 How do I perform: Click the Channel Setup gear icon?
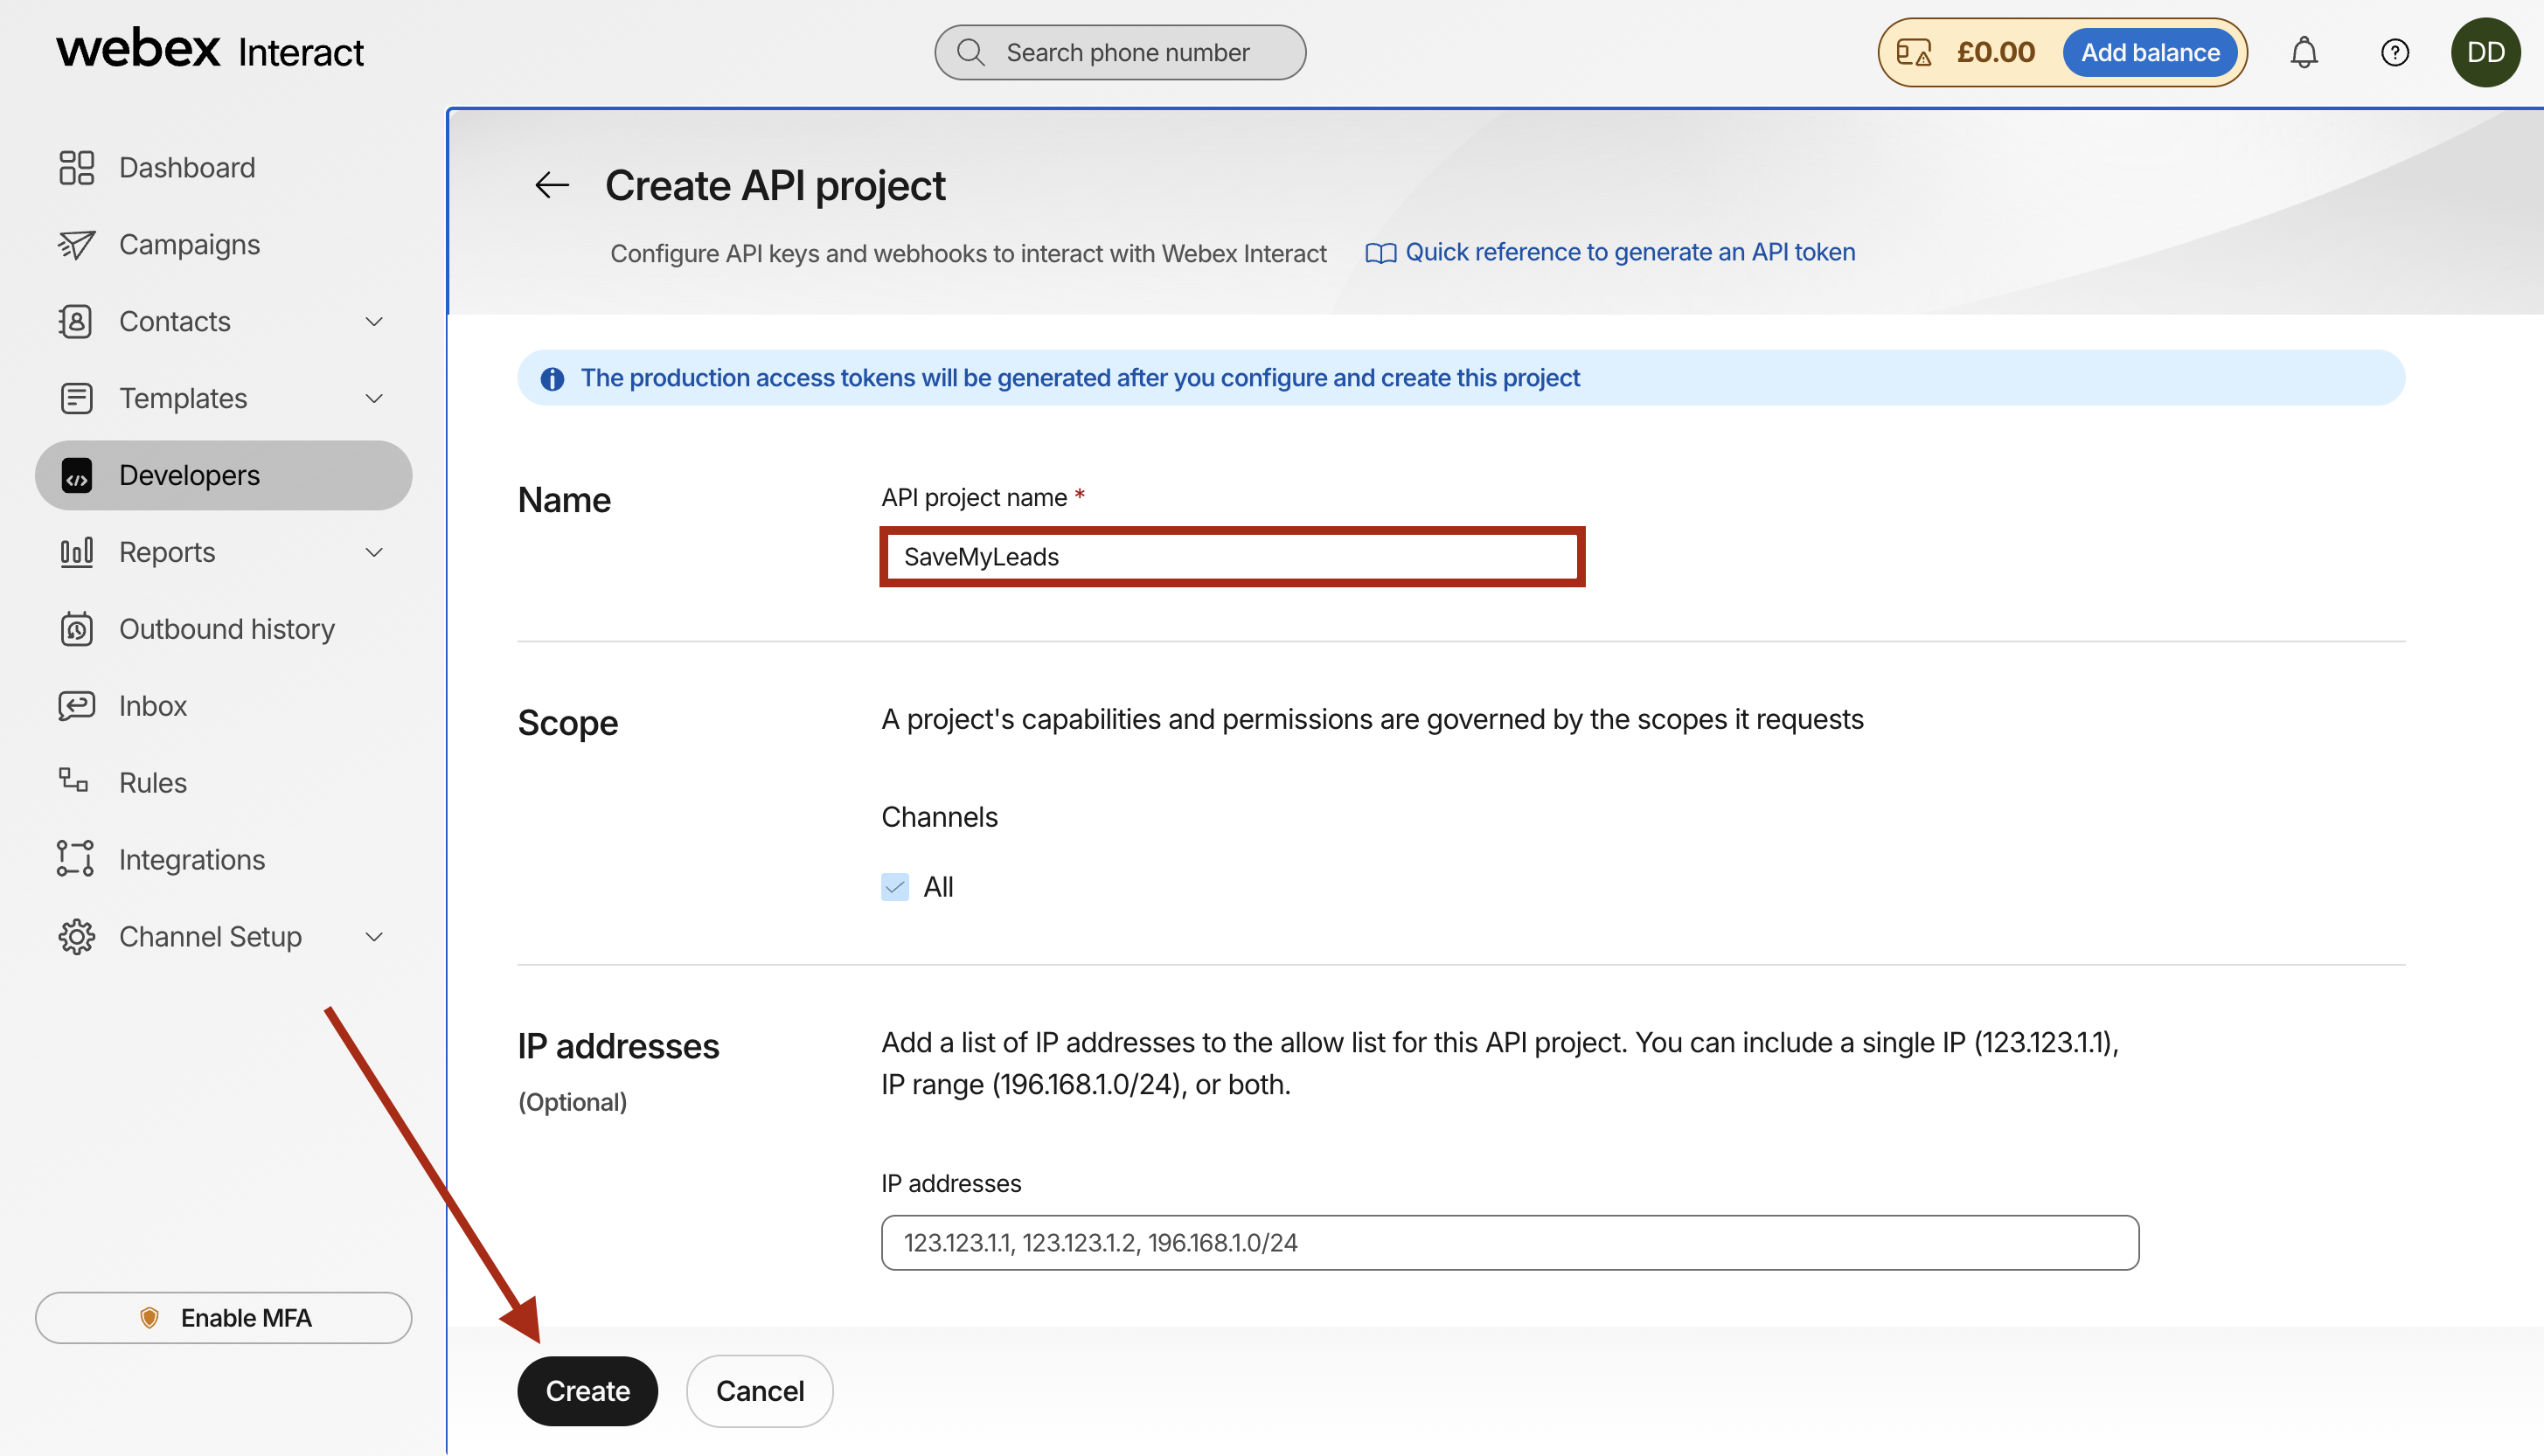76,936
